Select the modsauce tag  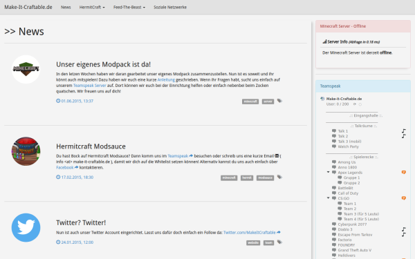coord(265,178)
